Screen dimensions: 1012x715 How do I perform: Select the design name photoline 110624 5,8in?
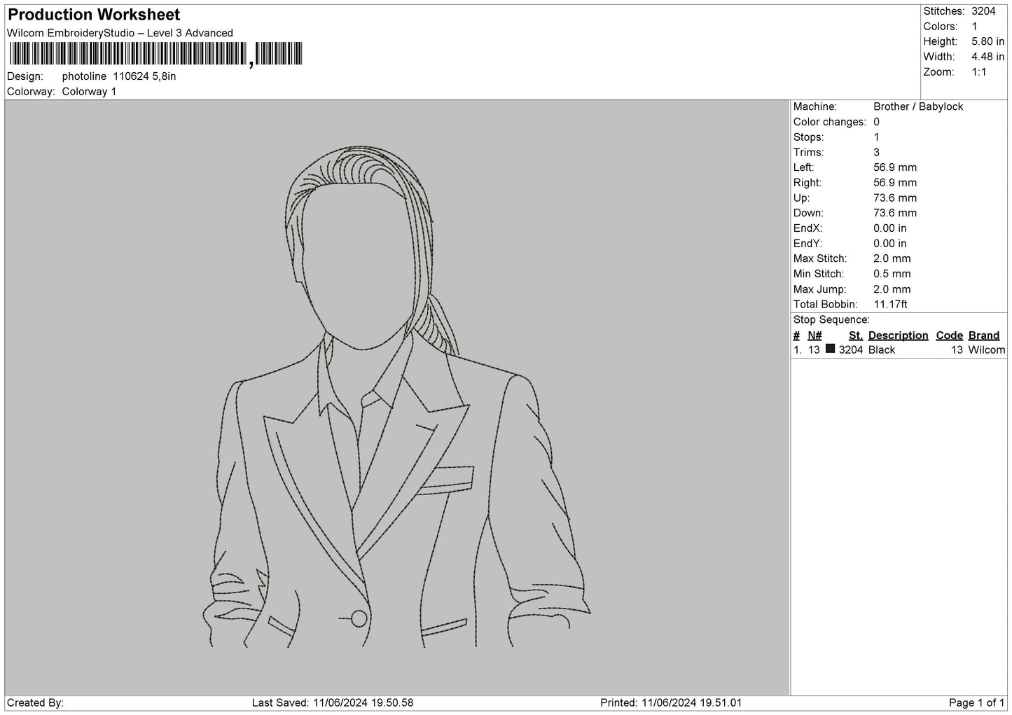[119, 76]
